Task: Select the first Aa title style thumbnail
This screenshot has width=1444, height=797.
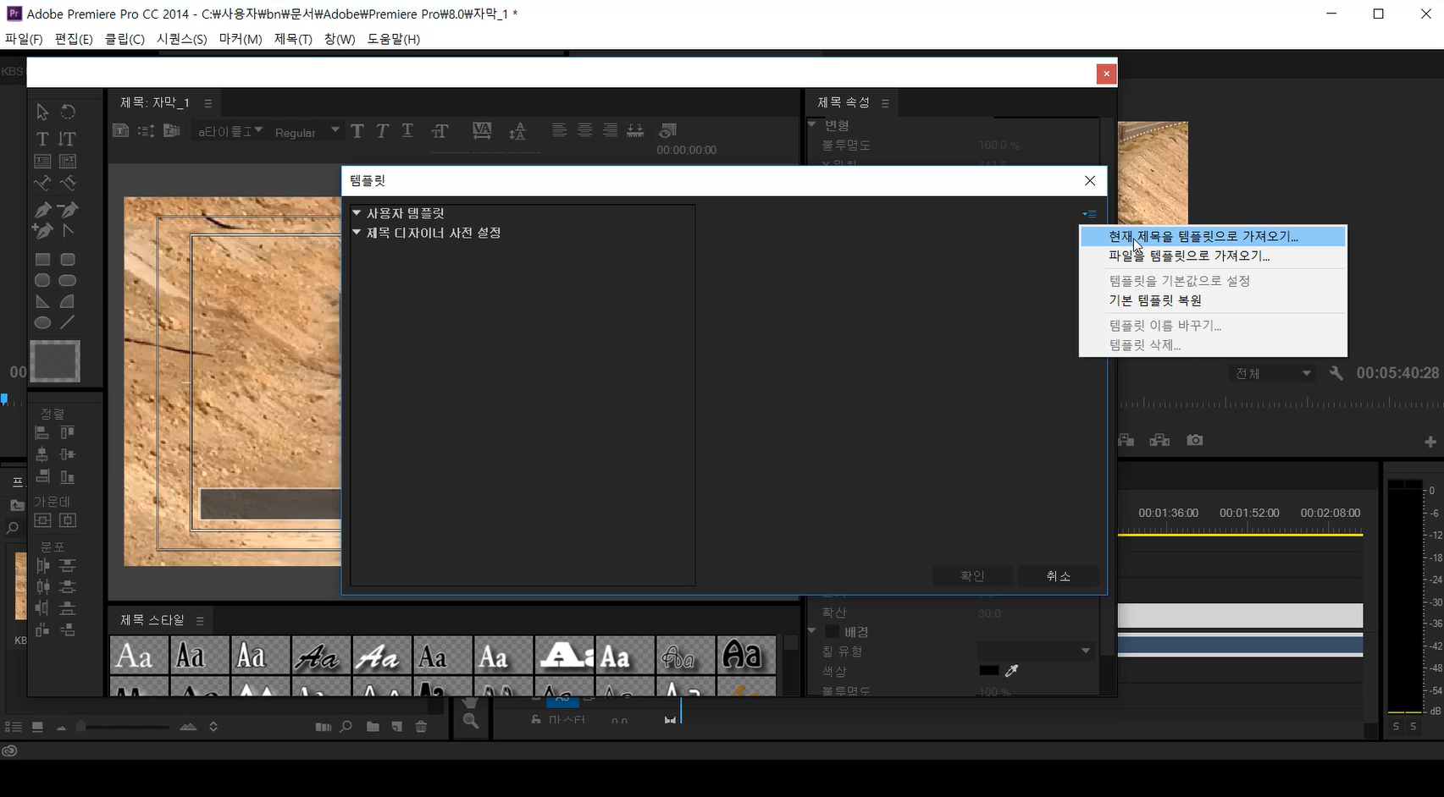Action: [139, 656]
